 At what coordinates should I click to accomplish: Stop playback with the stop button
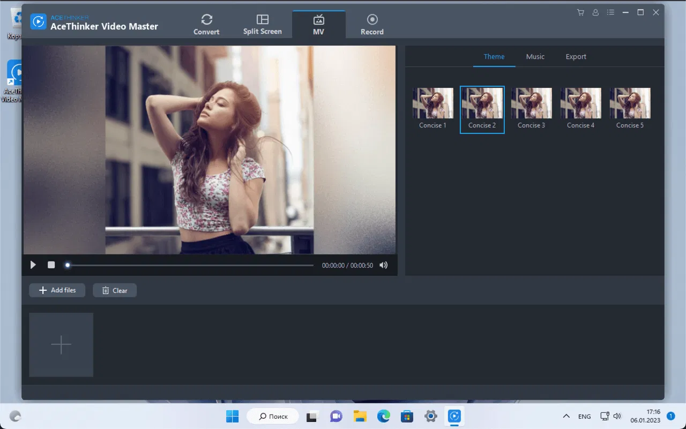point(51,265)
